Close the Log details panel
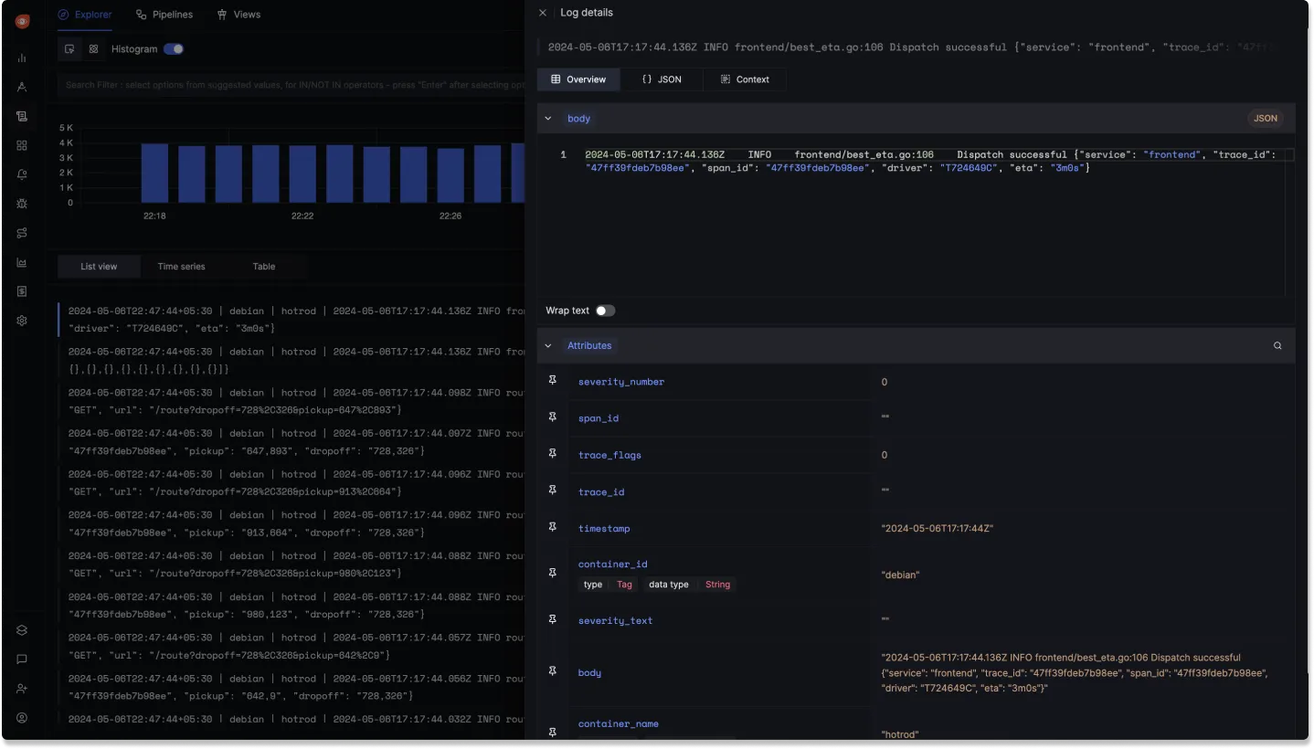The width and height of the screenshot is (1314, 749). tap(543, 13)
